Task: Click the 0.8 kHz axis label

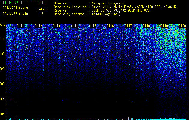Action: click(2, 84)
